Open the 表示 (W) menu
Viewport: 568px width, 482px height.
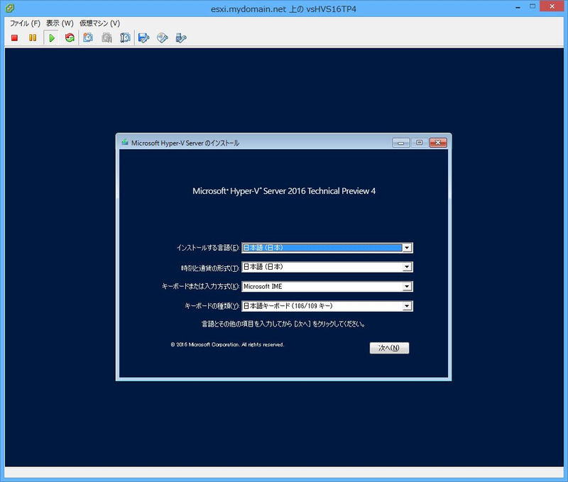[x=60, y=23]
